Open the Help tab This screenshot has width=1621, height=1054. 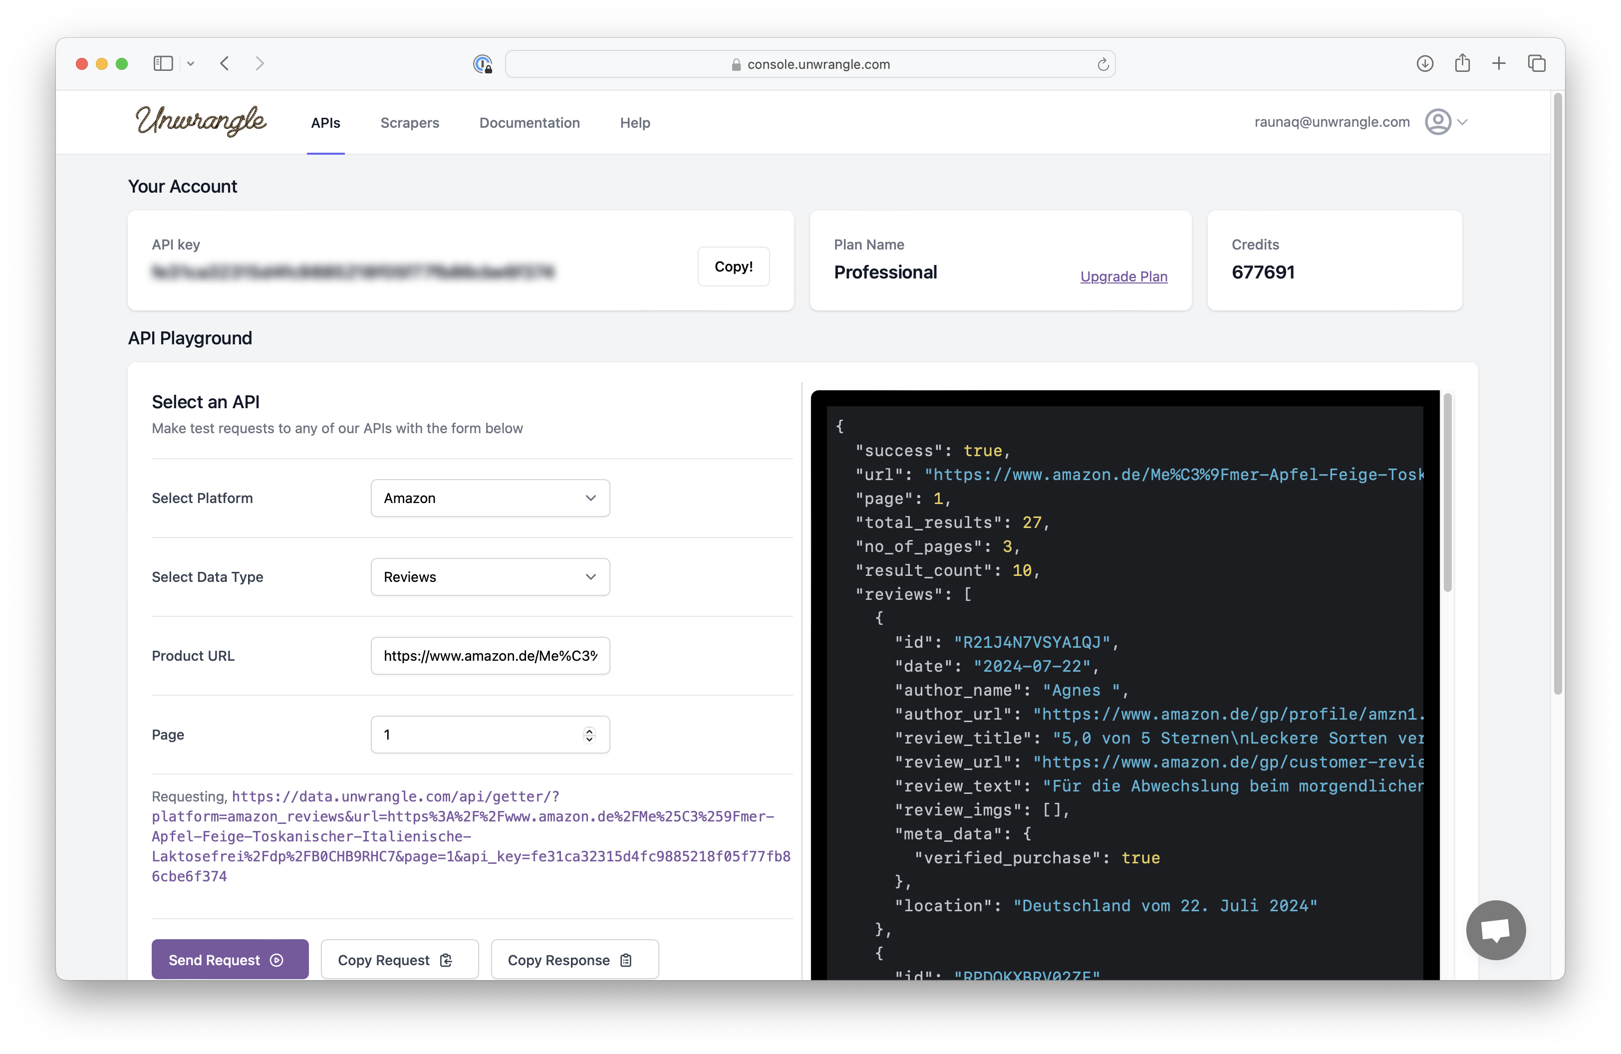(x=635, y=123)
